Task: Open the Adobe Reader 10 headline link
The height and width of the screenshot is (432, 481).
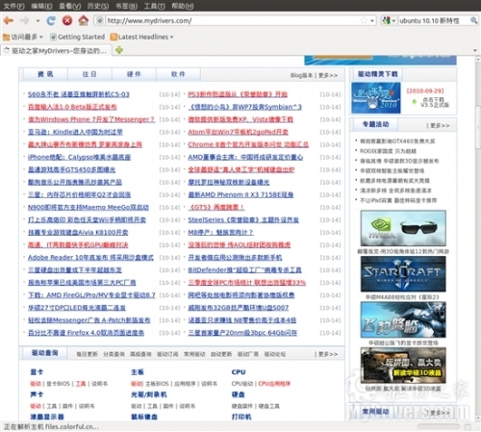Action: tap(90, 258)
